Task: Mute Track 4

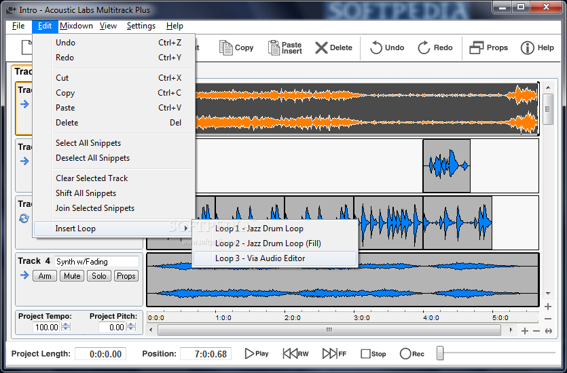Action: [72, 276]
